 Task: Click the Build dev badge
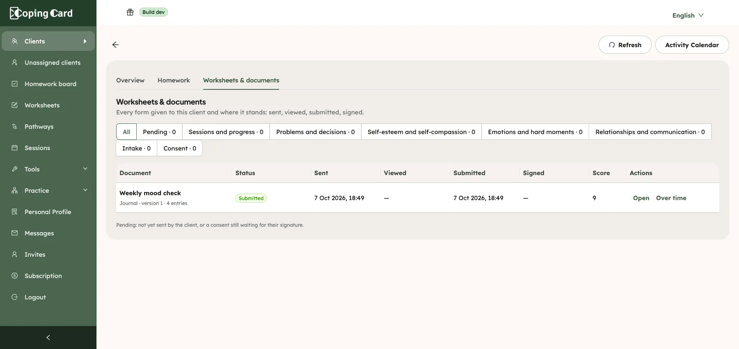[154, 12]
